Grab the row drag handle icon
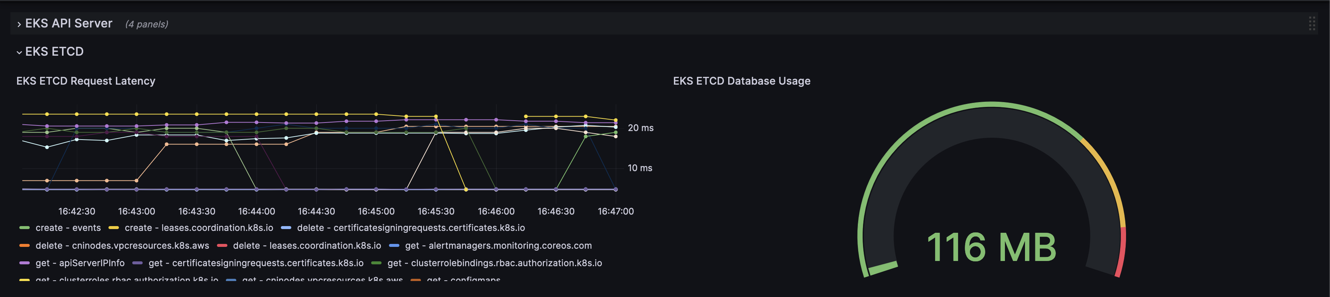The height and width of the screenshot is (297, 1330). coord(1311,24)
